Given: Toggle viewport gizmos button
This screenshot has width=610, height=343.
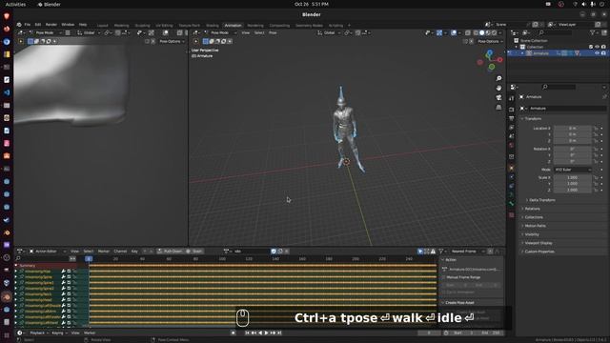Looking at the screenshot, I should coord(439,33).
